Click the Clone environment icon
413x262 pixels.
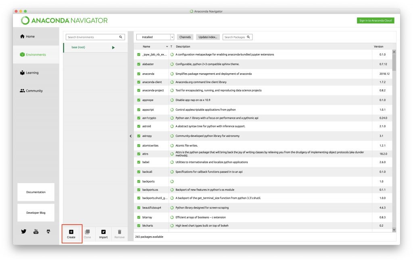click(x=87, y=232)
